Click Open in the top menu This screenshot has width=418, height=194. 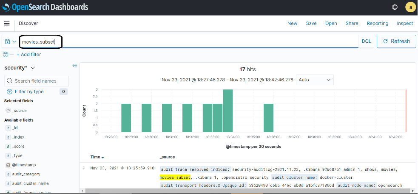pos(331,23)
